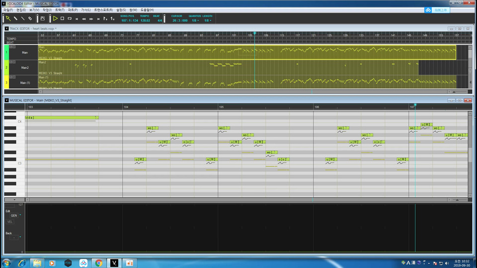Open the 가사(L) menu
The height and width of the screenshot is (268, 477).
[x=86, y=10]
